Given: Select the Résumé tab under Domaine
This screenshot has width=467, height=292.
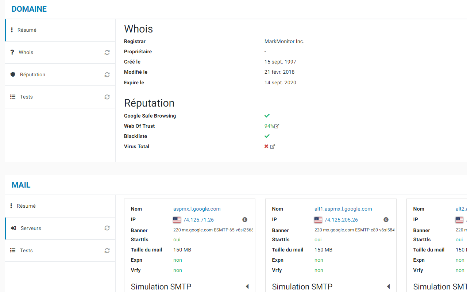Looking at the screenshot, I should tap(27, 30).
